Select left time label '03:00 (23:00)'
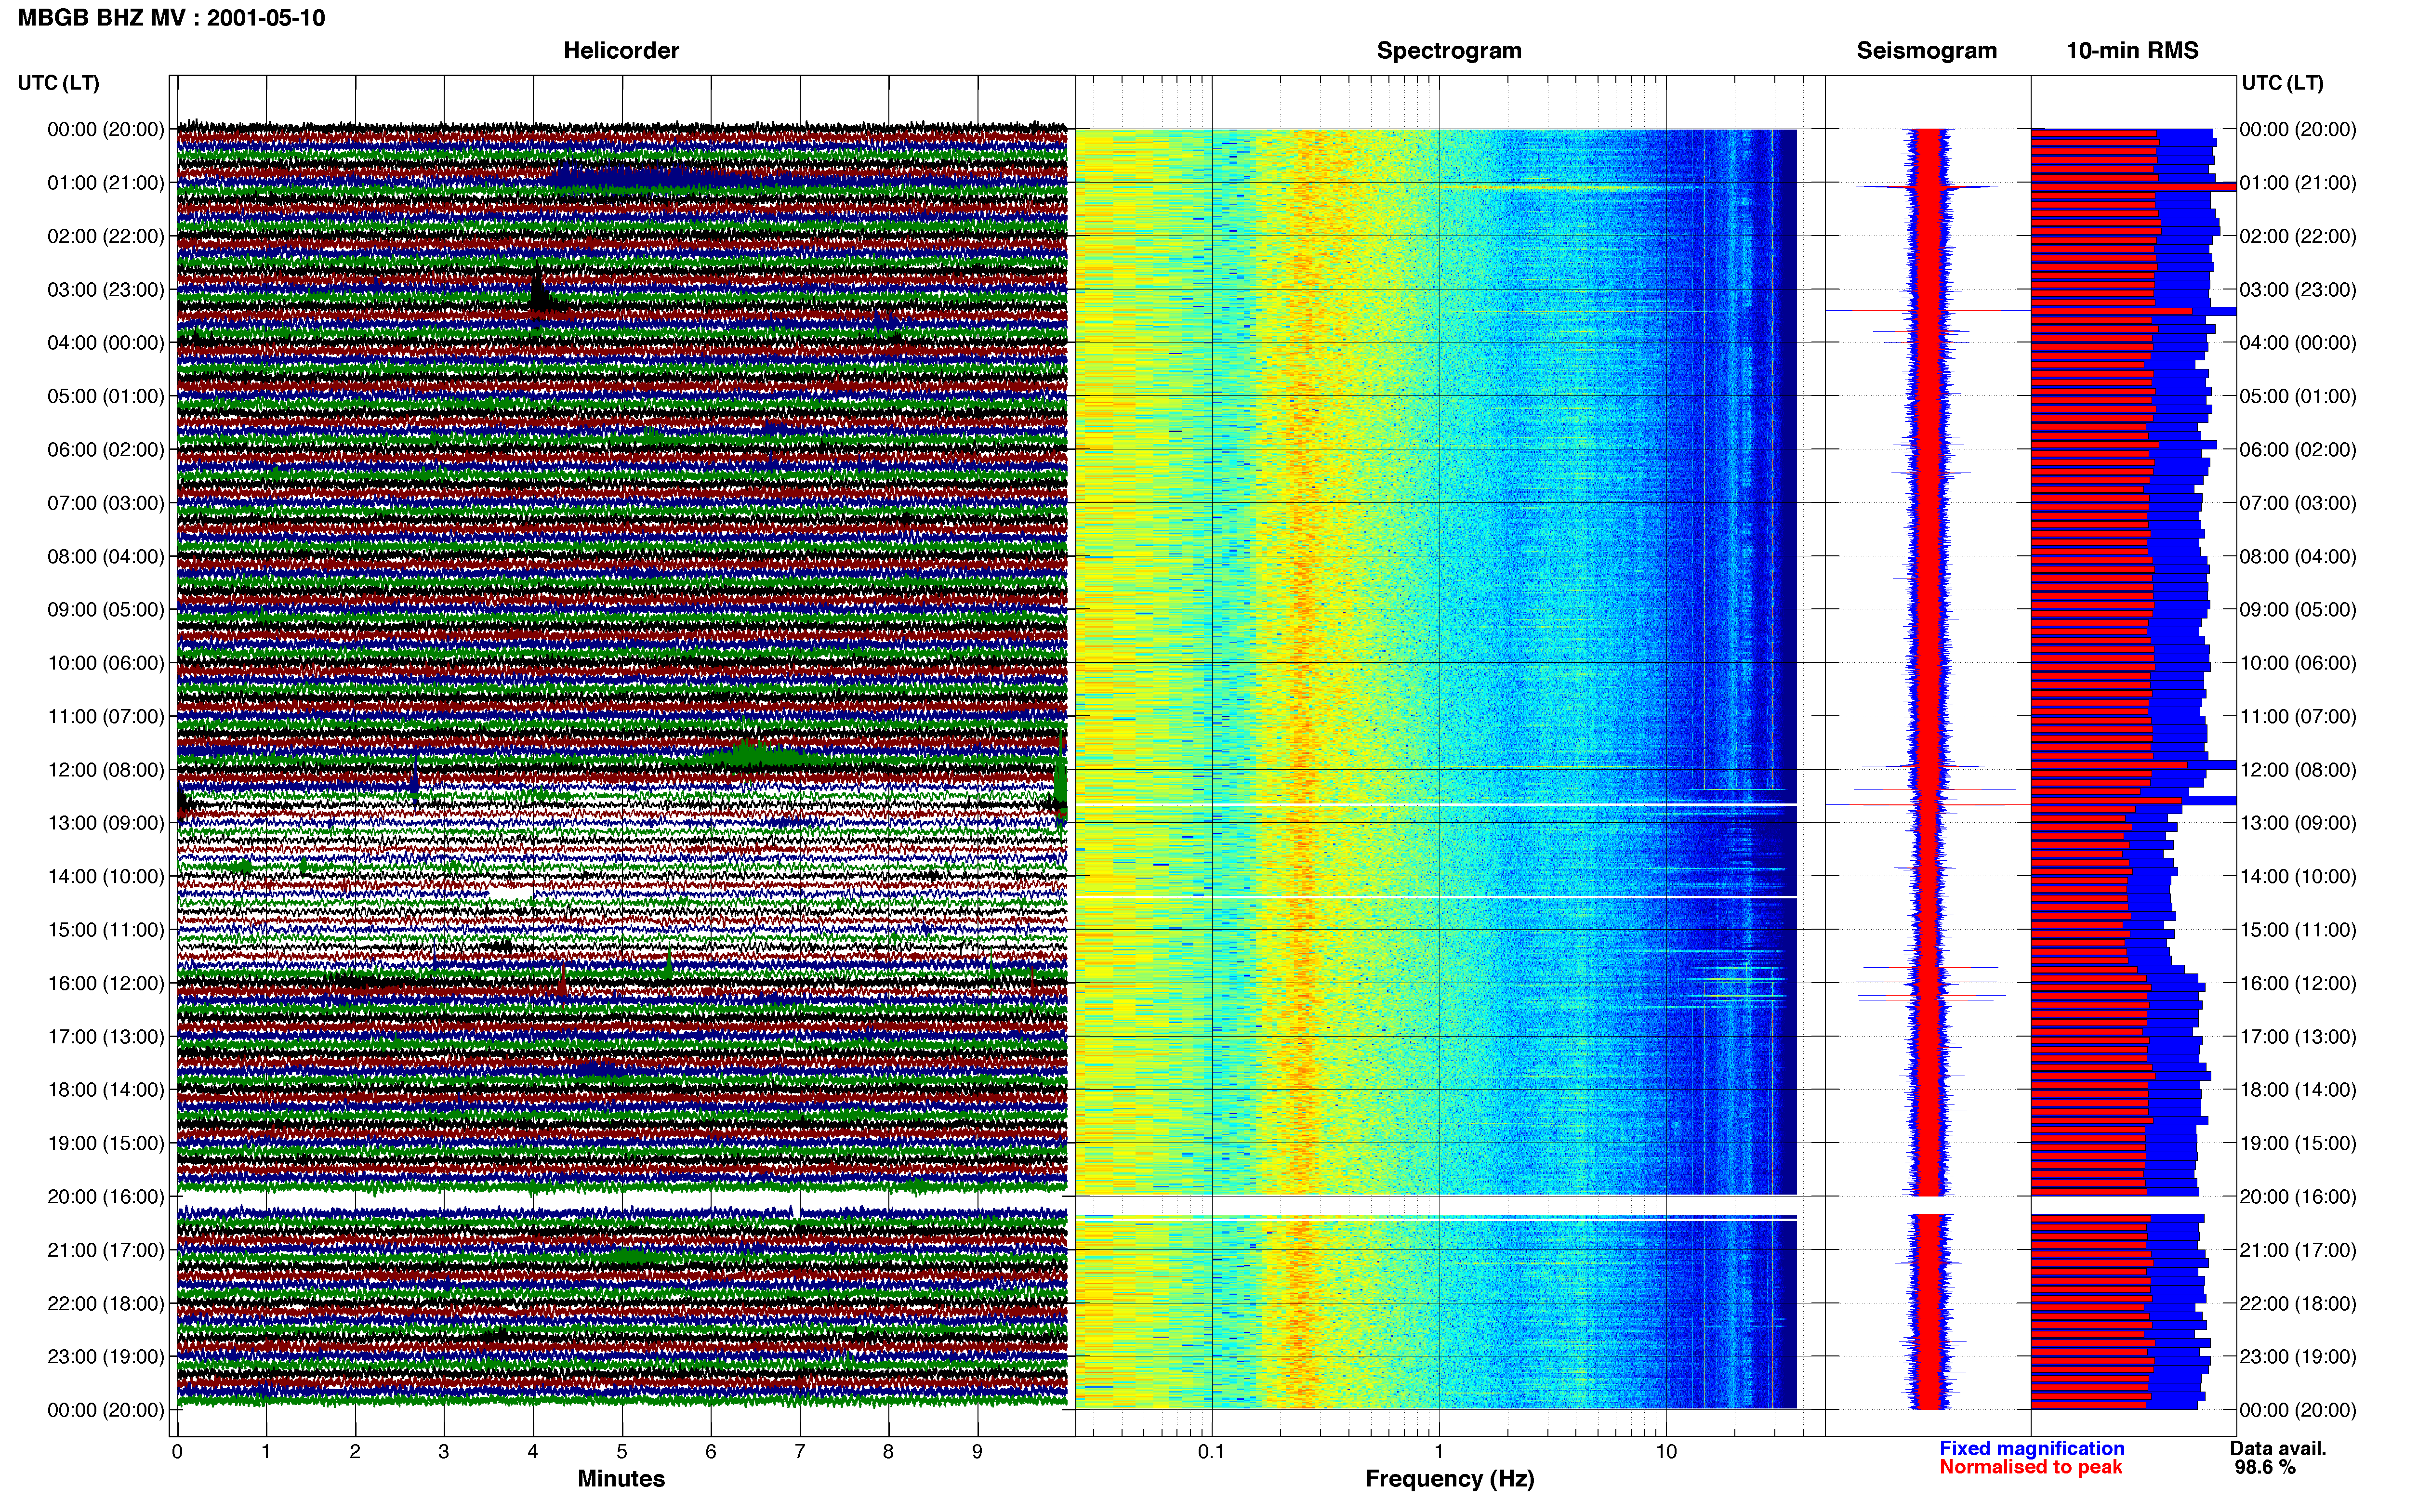The image size is (2418, 1512). 105,290
